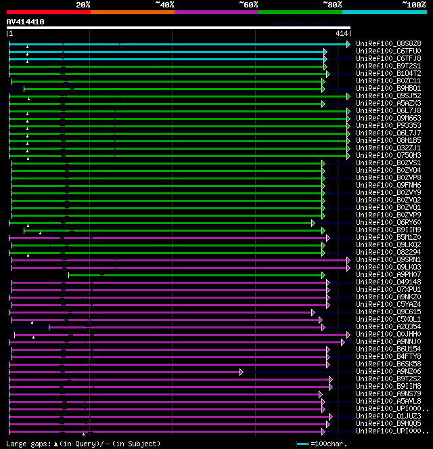Open the UniRef100_B1Q4T2 hit label

(x=388, y=73)
